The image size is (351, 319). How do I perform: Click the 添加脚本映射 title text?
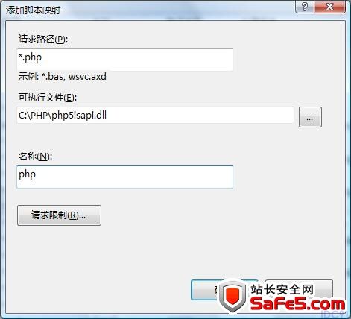(34, 10)
